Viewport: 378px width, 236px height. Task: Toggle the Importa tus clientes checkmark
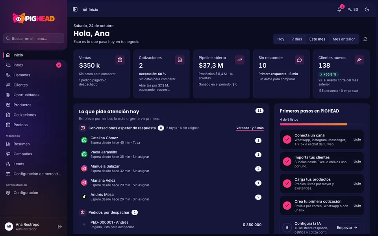pos(287,161)
